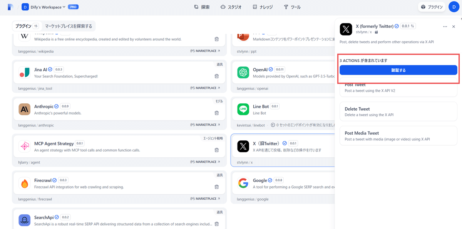This screenshot has height=229, width=462.
Task: Click the 認証する authorize button
Action: click(398, 70)
